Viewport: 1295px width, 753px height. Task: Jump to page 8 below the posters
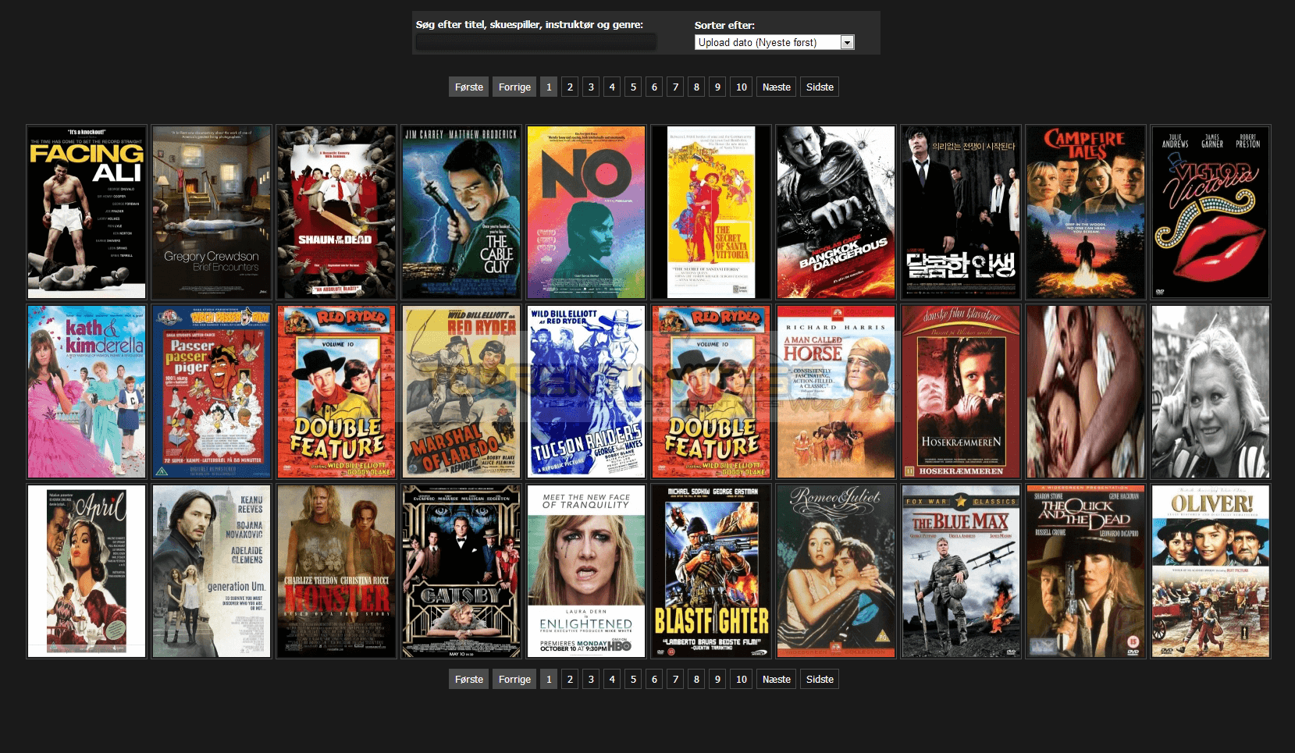(696, 679)
